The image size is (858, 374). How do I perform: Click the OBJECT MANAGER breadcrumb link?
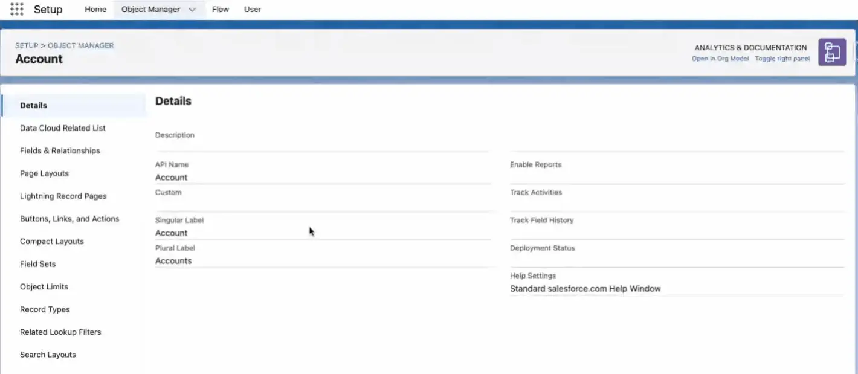pyautogui.click(x=81, y=45)
